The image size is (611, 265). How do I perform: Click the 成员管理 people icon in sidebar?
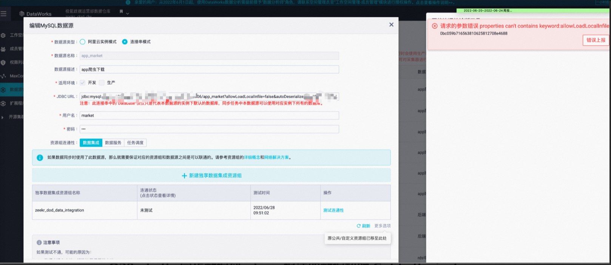pyautogui.click(x=3, y=49)
